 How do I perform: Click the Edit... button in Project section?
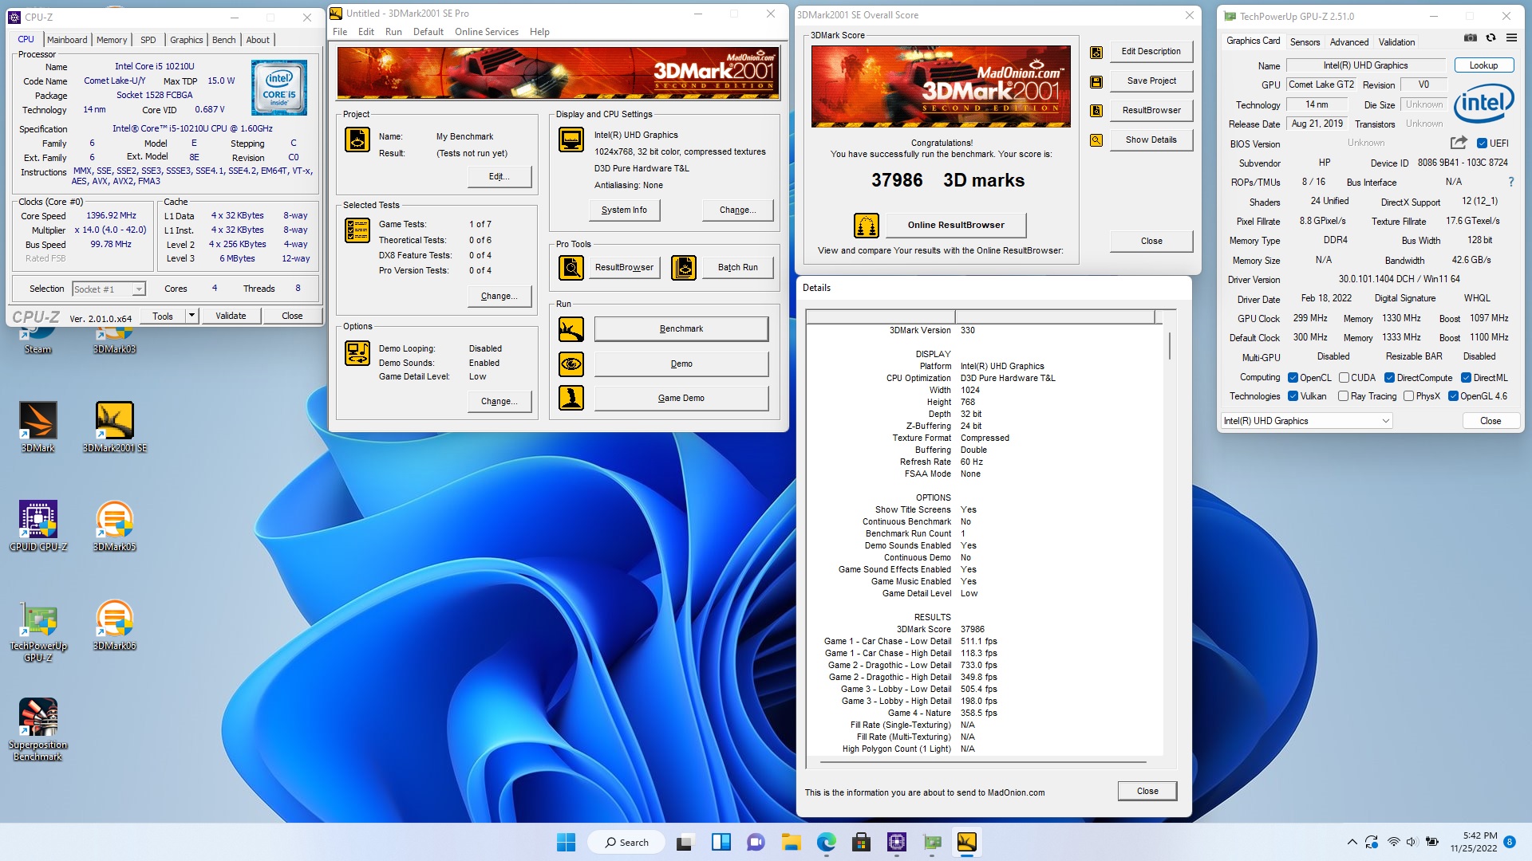[x=499, y=177]
